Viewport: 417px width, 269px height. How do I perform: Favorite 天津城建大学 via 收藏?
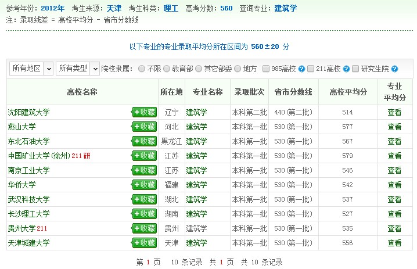tap(144, 243)
